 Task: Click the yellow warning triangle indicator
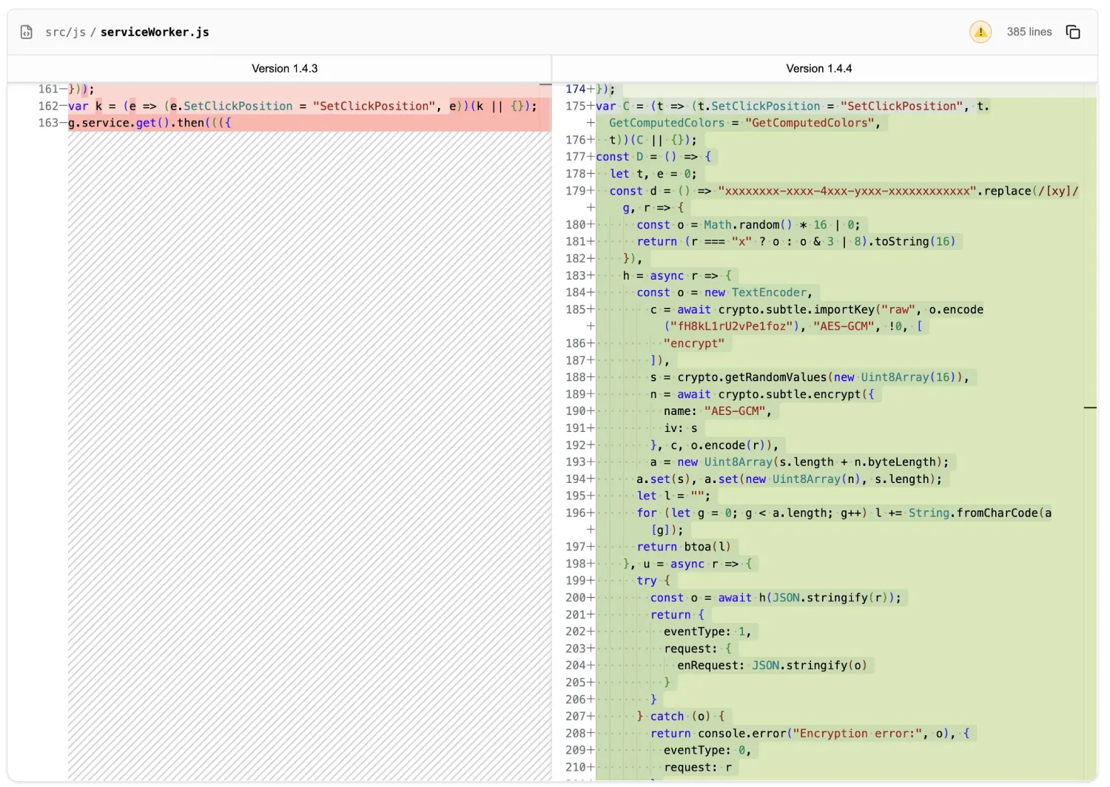(980, 32)
